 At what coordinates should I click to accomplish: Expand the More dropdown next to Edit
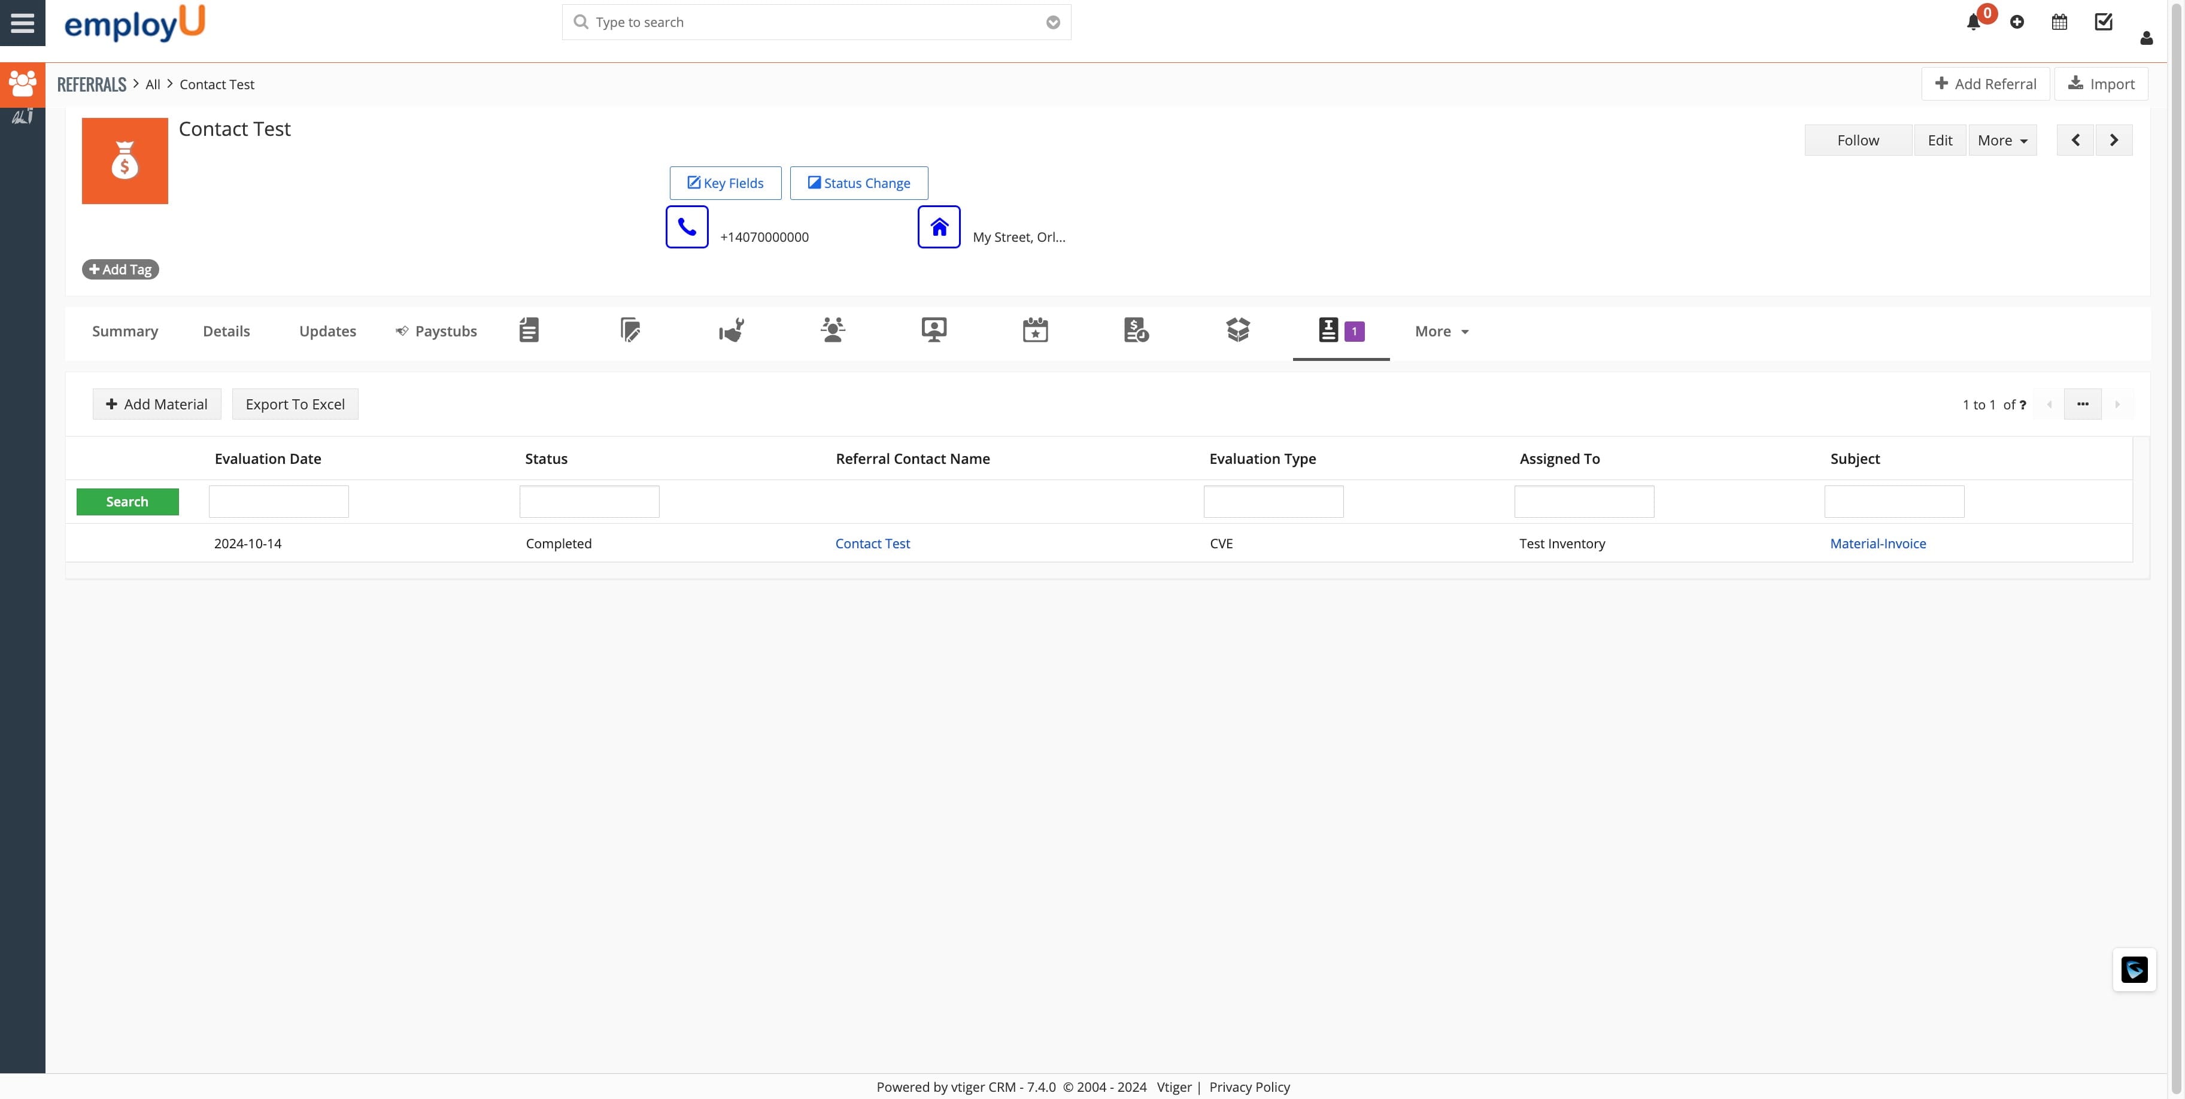[x=2002, y=140]
